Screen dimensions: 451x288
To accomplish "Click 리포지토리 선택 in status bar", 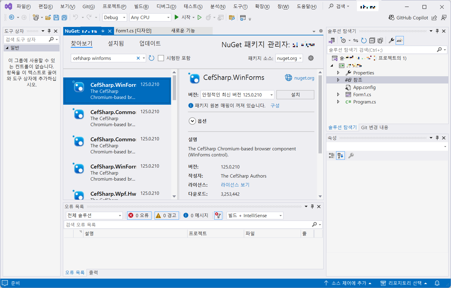I will [404, 283].
